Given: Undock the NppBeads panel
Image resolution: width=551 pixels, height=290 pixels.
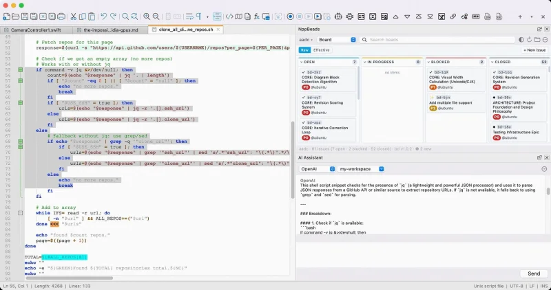Looking at the screenshot, I should [539, 29].
